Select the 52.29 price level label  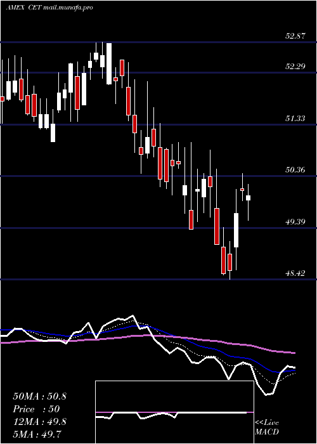tap(295, 67)
